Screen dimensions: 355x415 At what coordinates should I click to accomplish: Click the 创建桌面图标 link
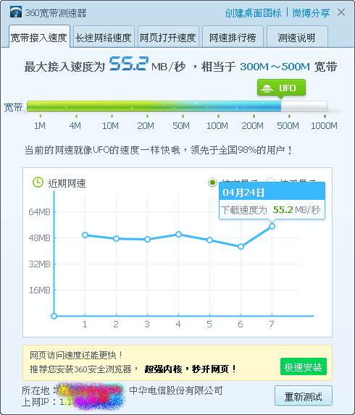[x=253, y=13]
